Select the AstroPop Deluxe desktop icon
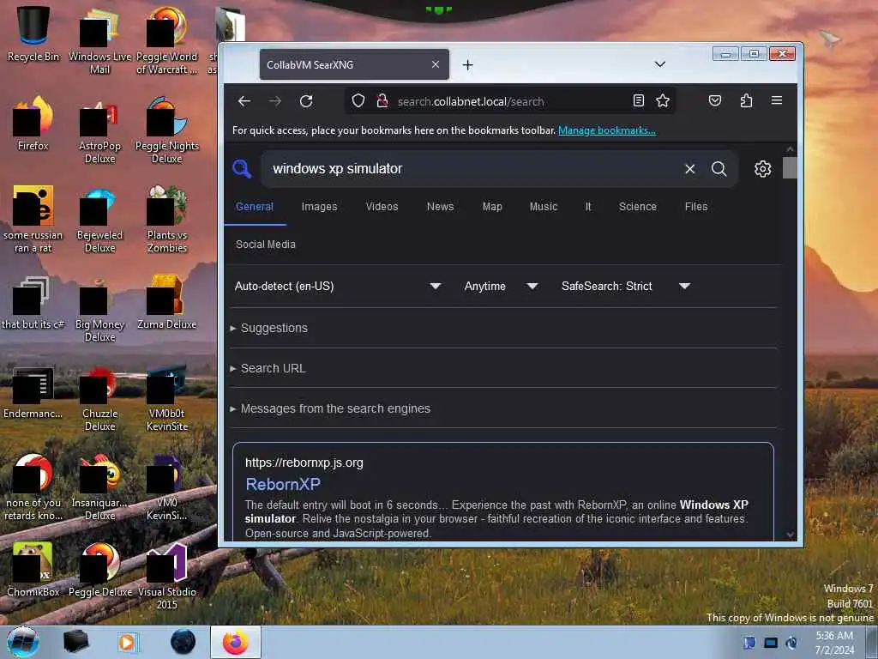This screenshot has width=878, height=659. (99, 130)
